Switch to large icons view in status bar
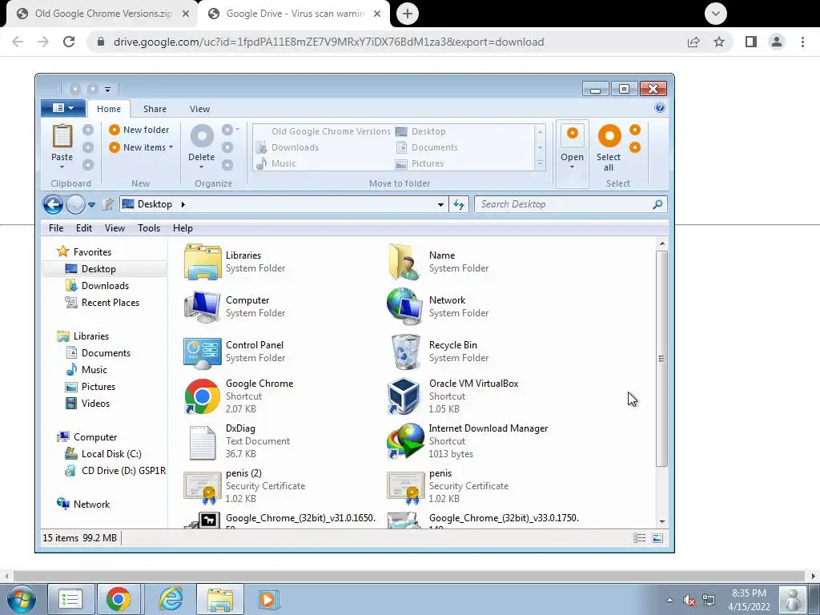The width and height of the screenshot is (820, 615). click(657, 537)
